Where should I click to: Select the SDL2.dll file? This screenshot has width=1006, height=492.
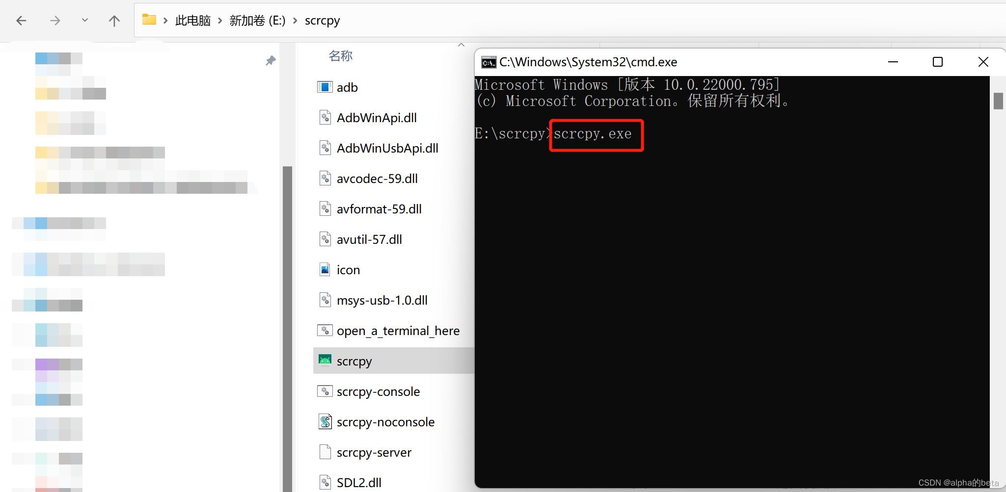click(x=359, y=482)
